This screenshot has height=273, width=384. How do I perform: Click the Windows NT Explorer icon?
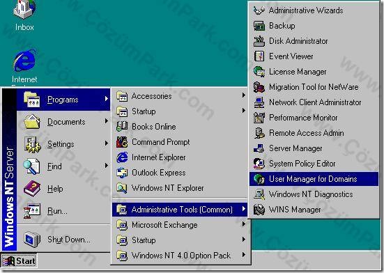[x=122, y=188]
